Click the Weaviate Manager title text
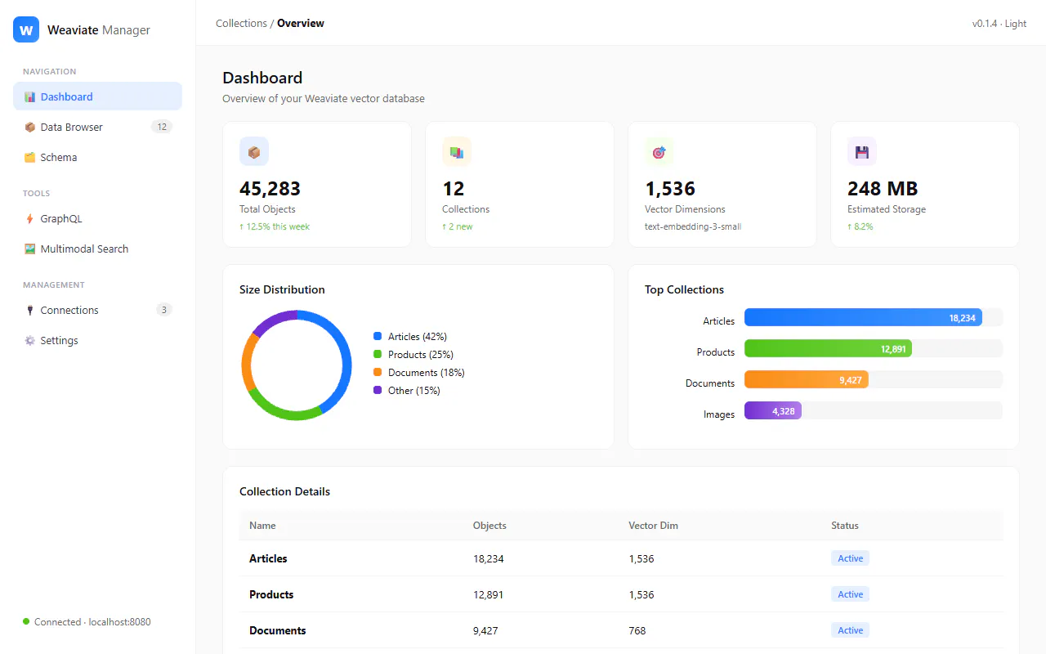Screen dimensions: 1046x654 pyautogui.click(x=99, y=29)
